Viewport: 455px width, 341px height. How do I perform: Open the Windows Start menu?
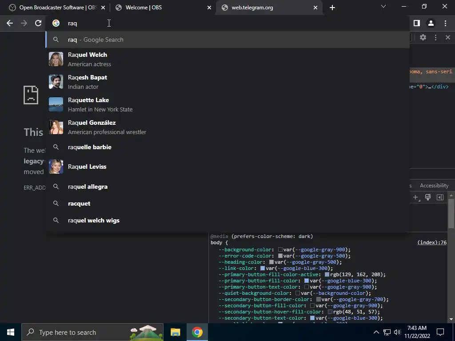(x=11, y=332)
